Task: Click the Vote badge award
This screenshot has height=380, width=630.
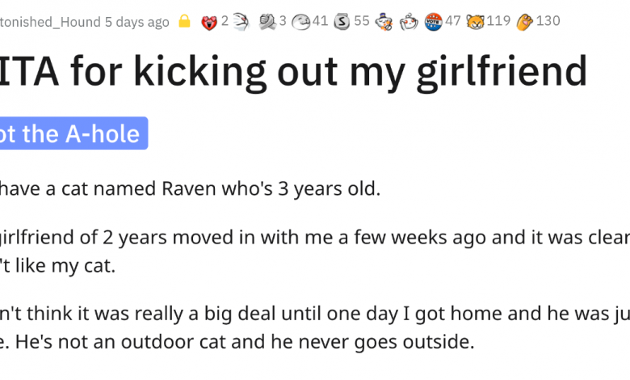Action: click(x=433, y=21)
